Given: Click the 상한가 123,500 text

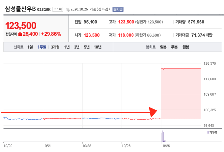Looking at the screenshot, I should click(x=149, y=22).
